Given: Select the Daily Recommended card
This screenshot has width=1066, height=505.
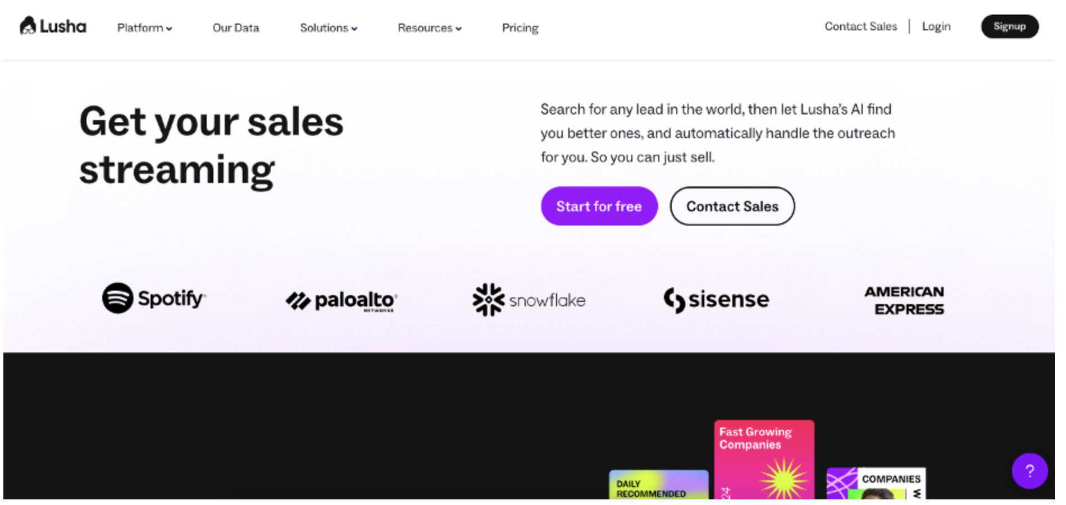Looking at the screenshot, I should pyautogui.click(x=658, y=485).
